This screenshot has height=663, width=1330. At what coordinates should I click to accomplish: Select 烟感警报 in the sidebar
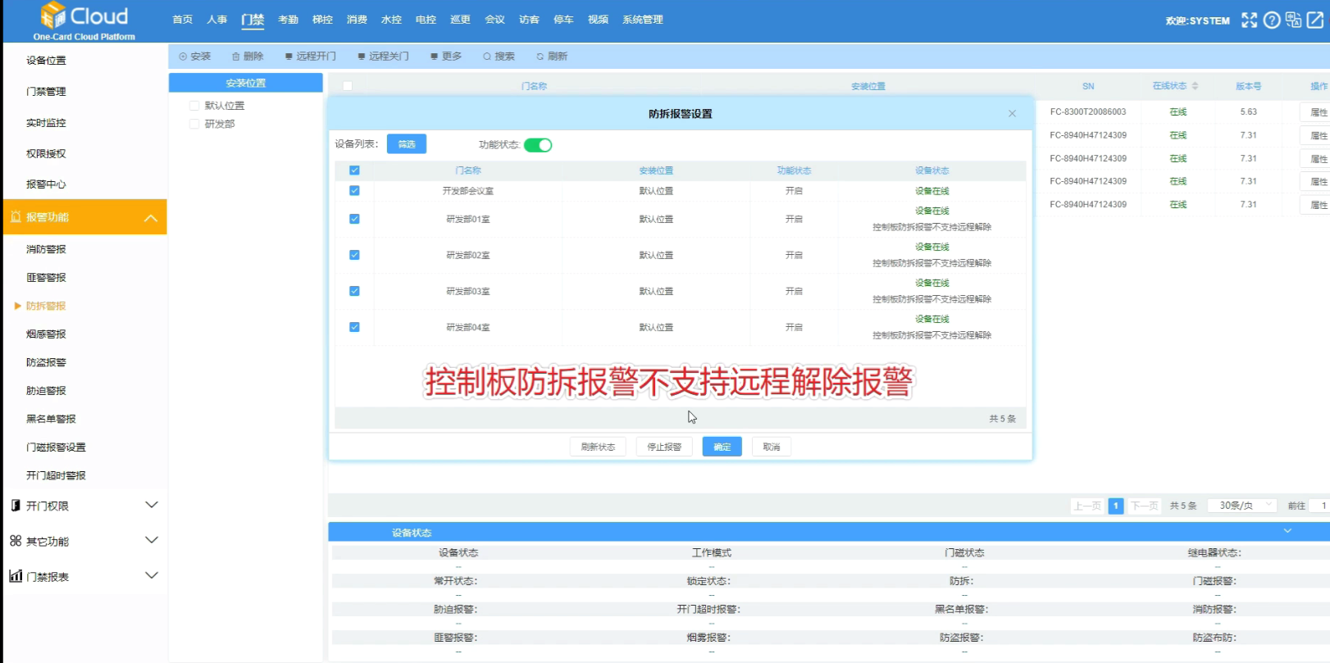(46, 334)
